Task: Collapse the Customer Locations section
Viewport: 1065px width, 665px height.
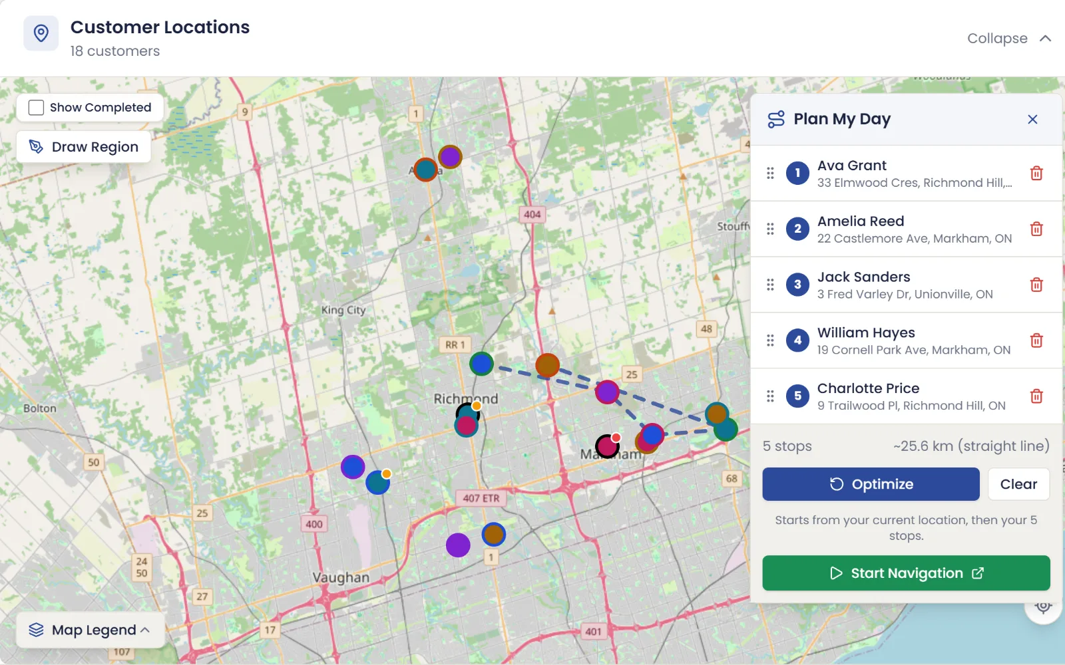Action: (1009, 39)
